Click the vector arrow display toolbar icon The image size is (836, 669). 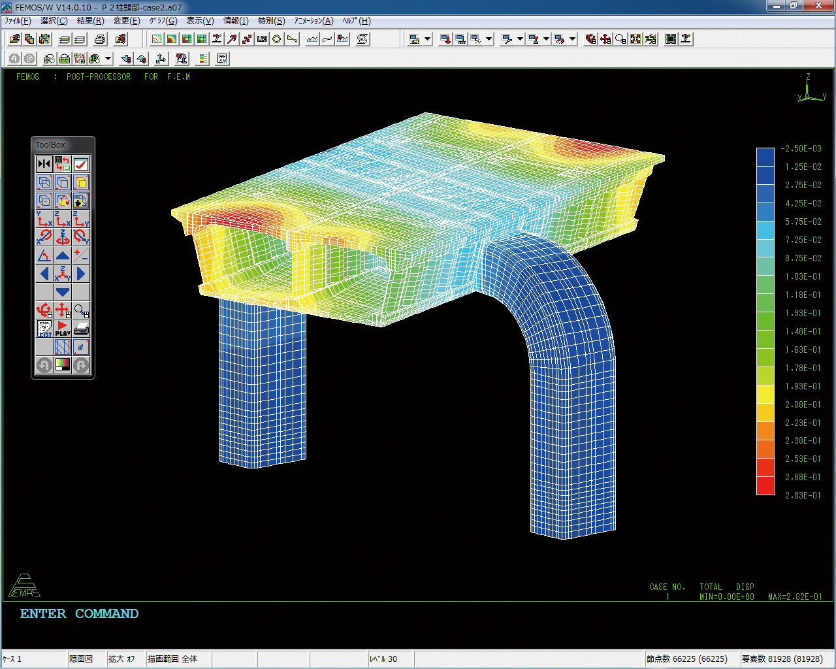tap(232, 39)
